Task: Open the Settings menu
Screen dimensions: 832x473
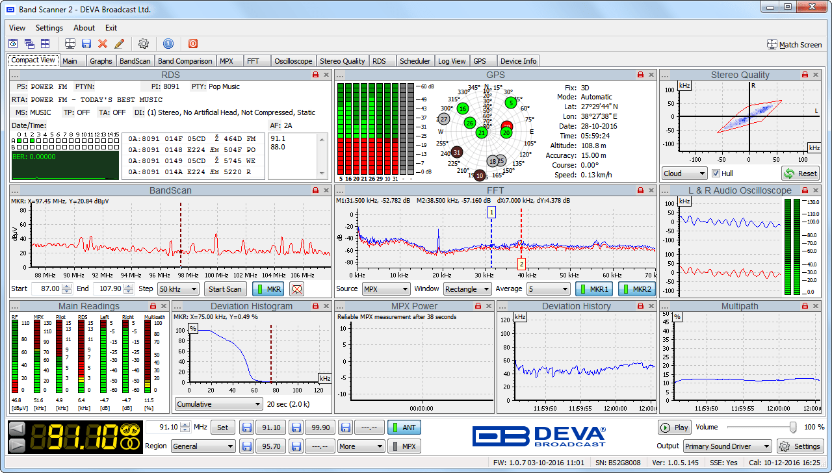Action: point(49,28)
